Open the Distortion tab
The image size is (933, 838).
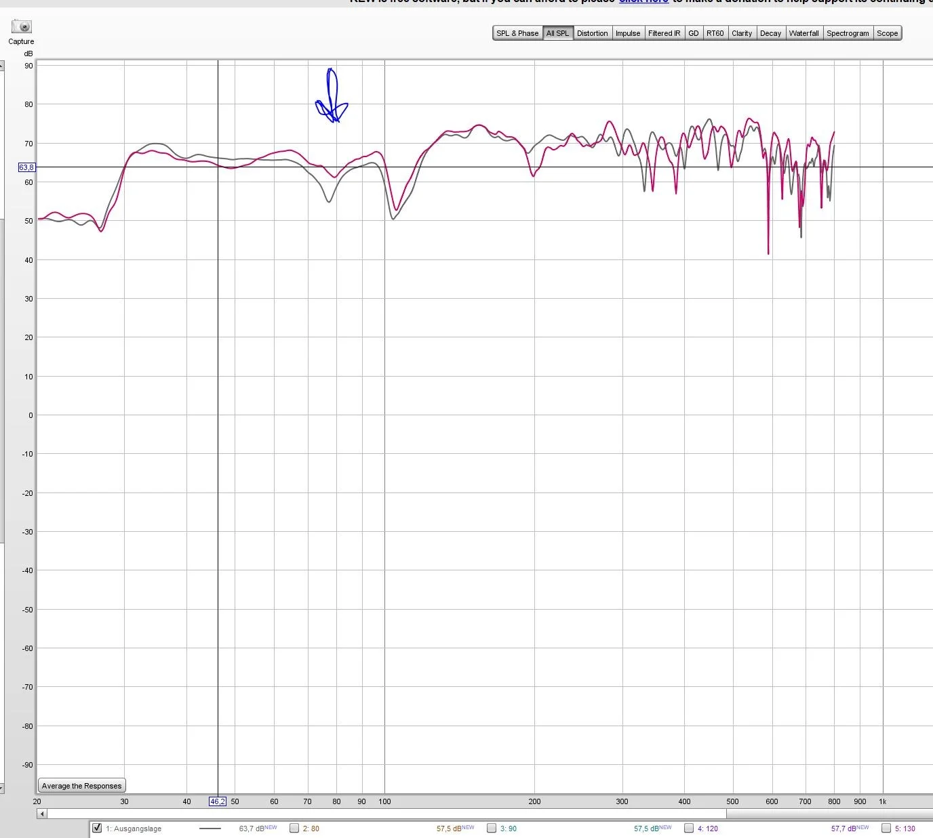click(593, 33)
